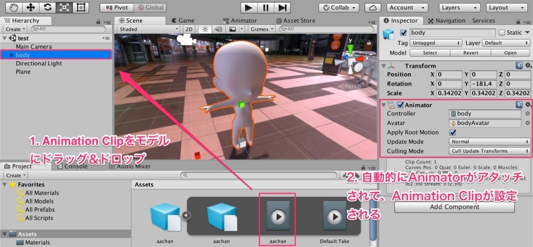Select aachan animation clip play icon
The width and height of the screenshot is (533, 247).
278,216
